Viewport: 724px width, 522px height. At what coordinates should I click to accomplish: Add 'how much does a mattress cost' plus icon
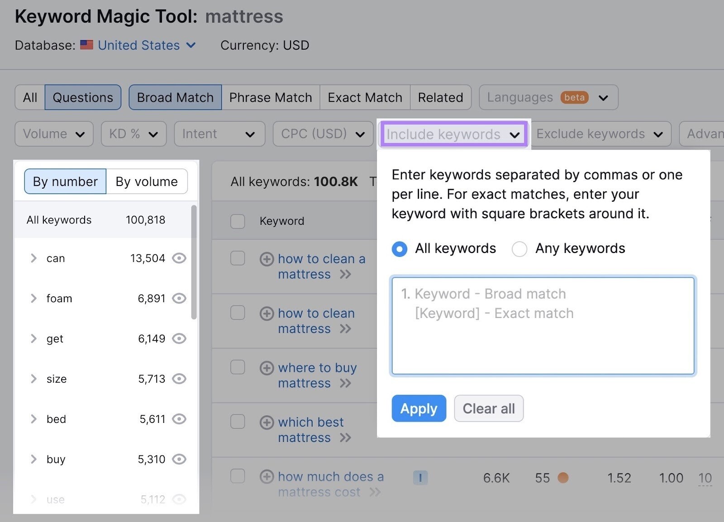pos(267,477)
